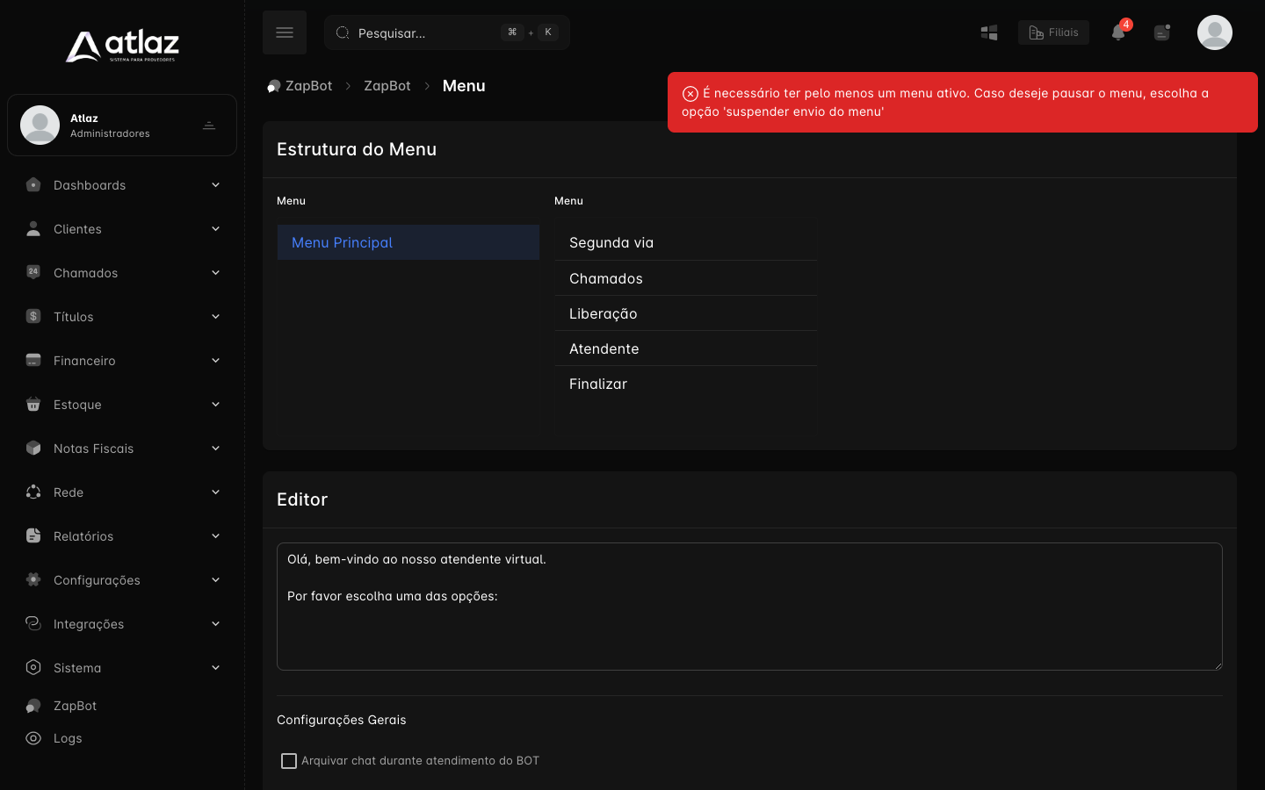Click the Relatórios document icon

pyautogui.click(x=33, y=535)
